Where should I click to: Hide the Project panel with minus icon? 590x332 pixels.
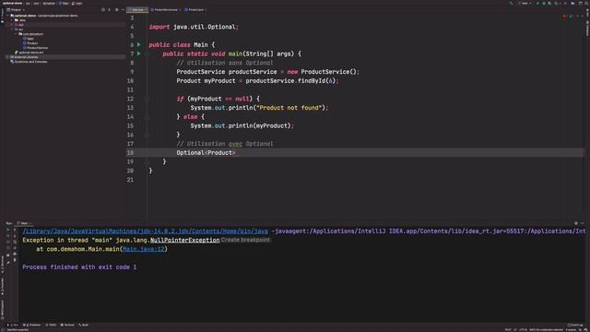[123, 10]
